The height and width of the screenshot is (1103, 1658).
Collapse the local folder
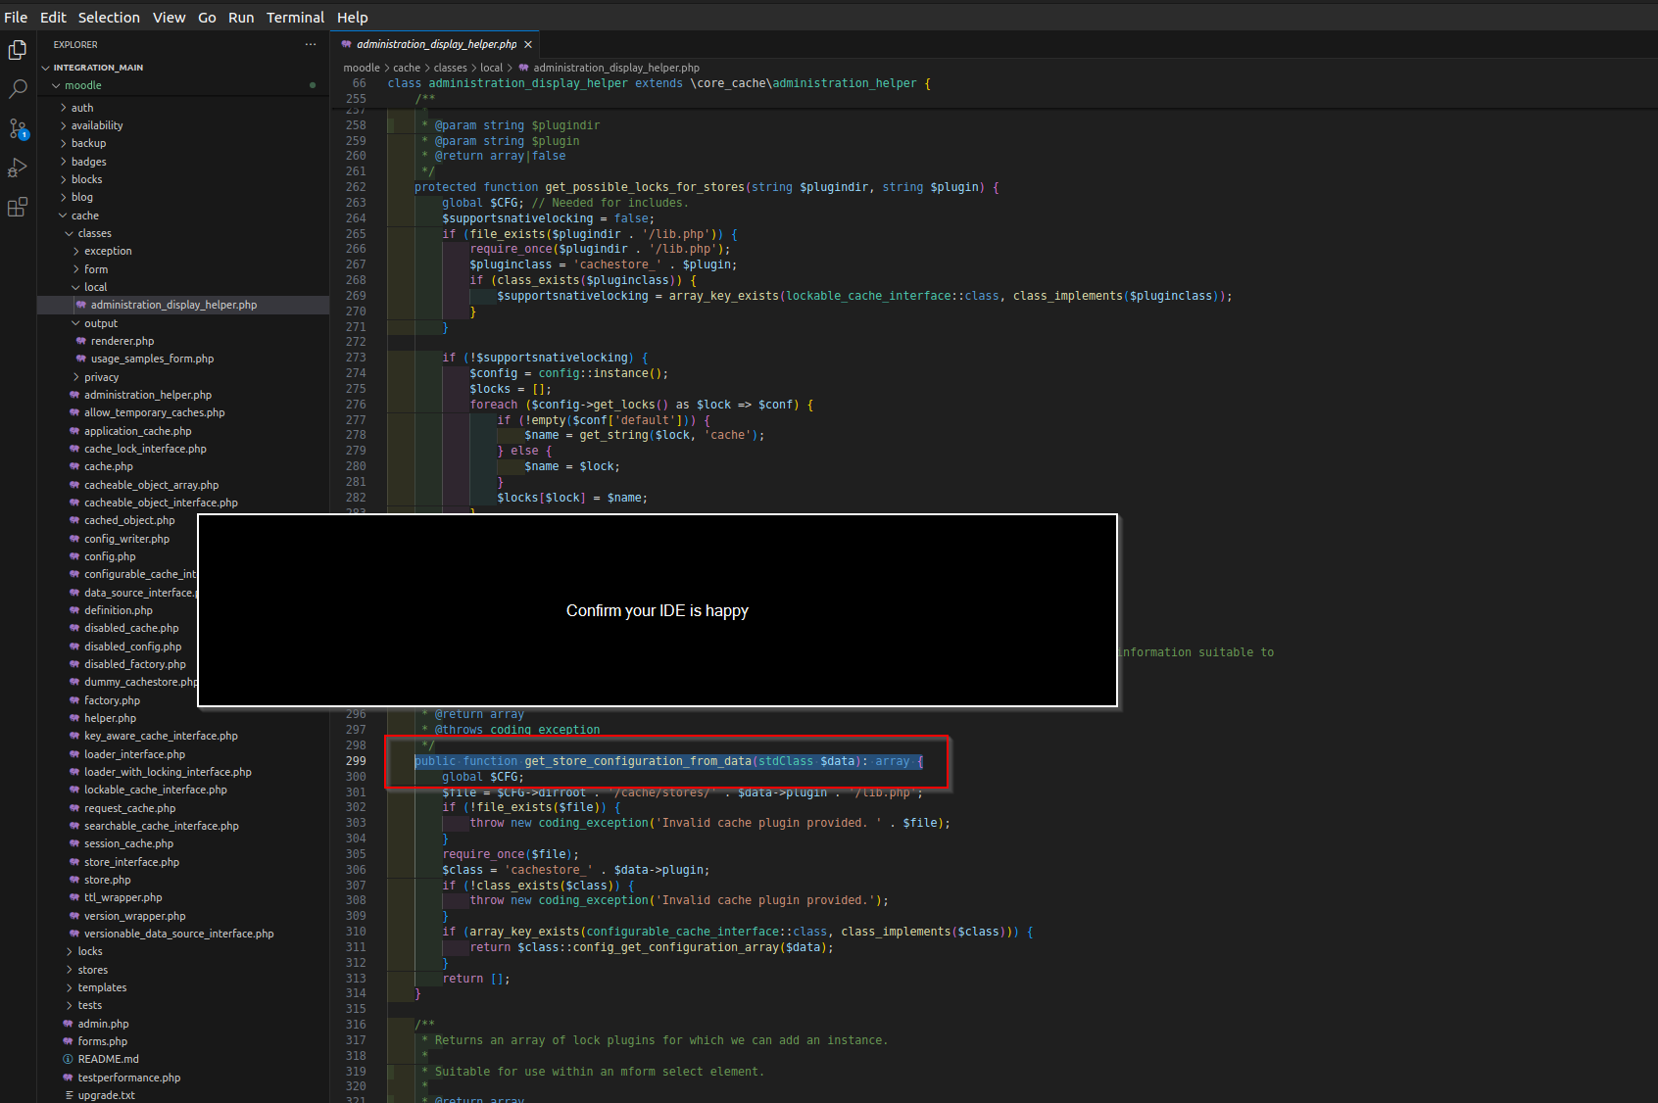coord(76,287)
